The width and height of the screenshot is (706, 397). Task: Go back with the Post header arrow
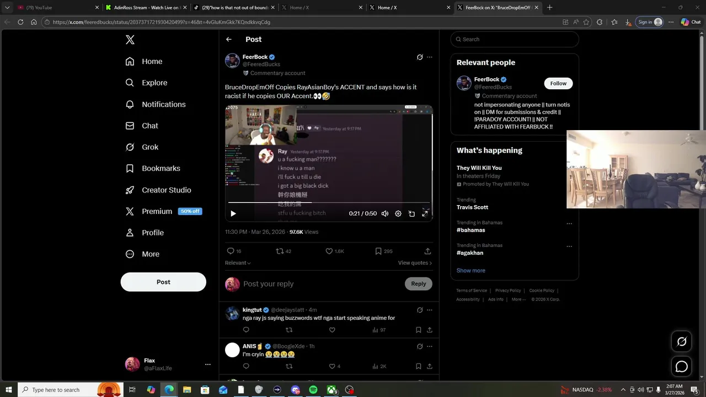coord(229,39)
